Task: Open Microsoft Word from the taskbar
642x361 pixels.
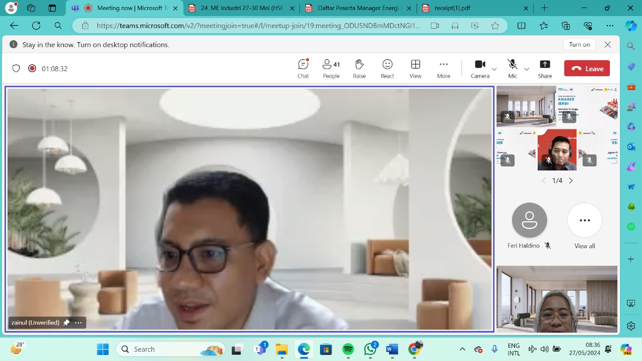Action: [x=392, y=349]
